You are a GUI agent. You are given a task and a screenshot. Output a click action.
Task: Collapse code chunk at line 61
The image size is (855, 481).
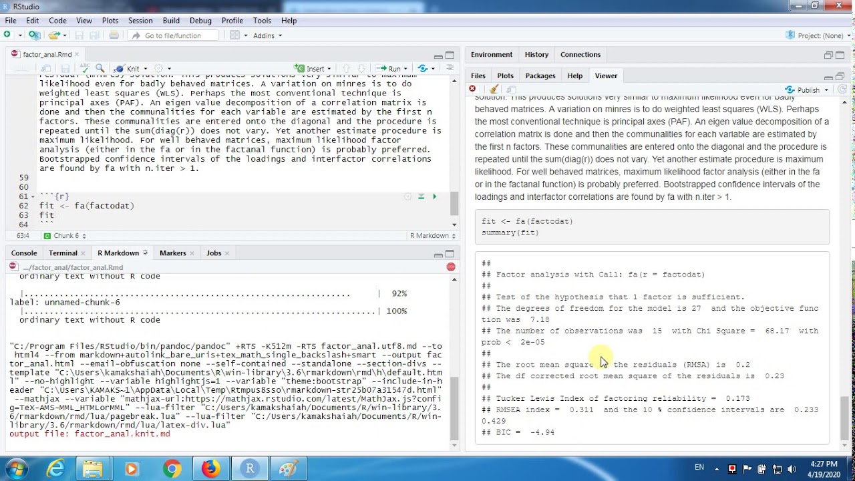point(33,196)
